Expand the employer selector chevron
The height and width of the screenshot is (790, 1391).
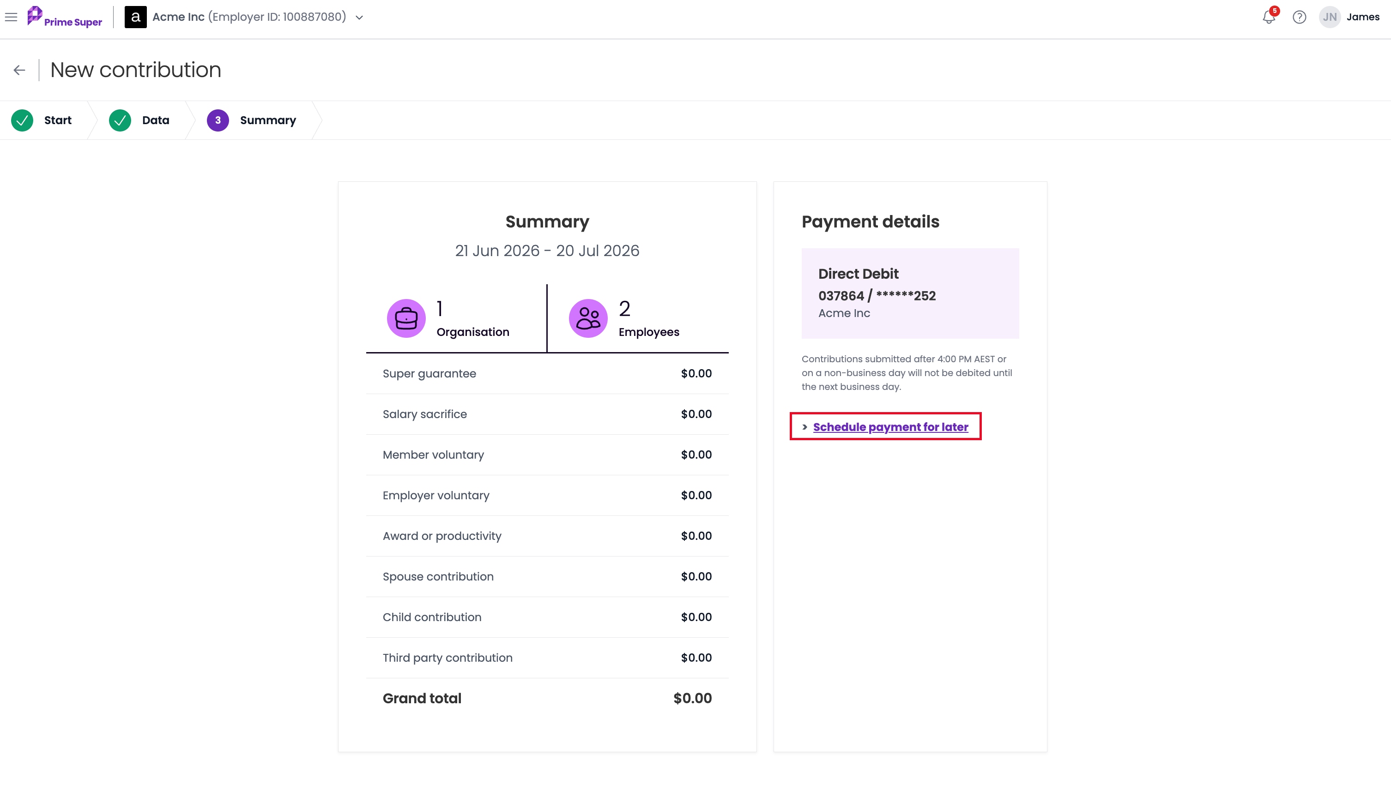pyautogui.click(x=359, y=18)
